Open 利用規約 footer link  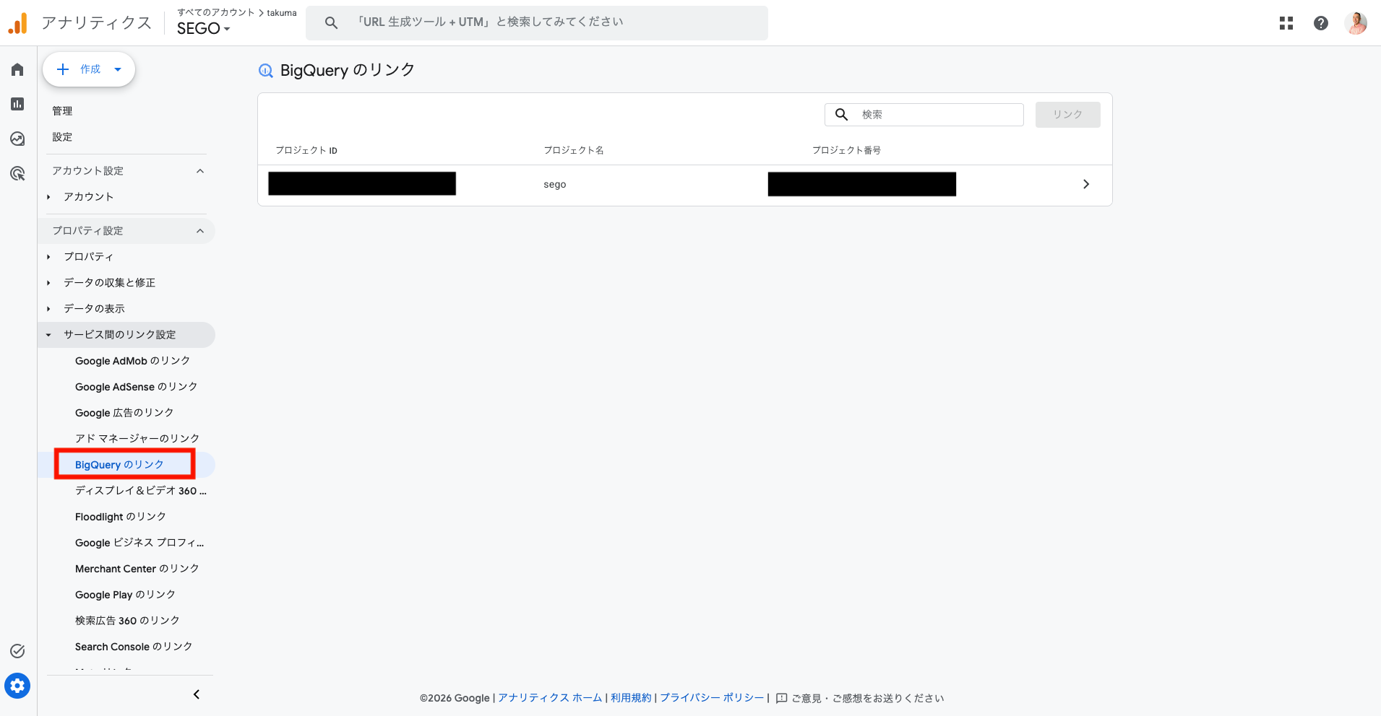(631, 698)
